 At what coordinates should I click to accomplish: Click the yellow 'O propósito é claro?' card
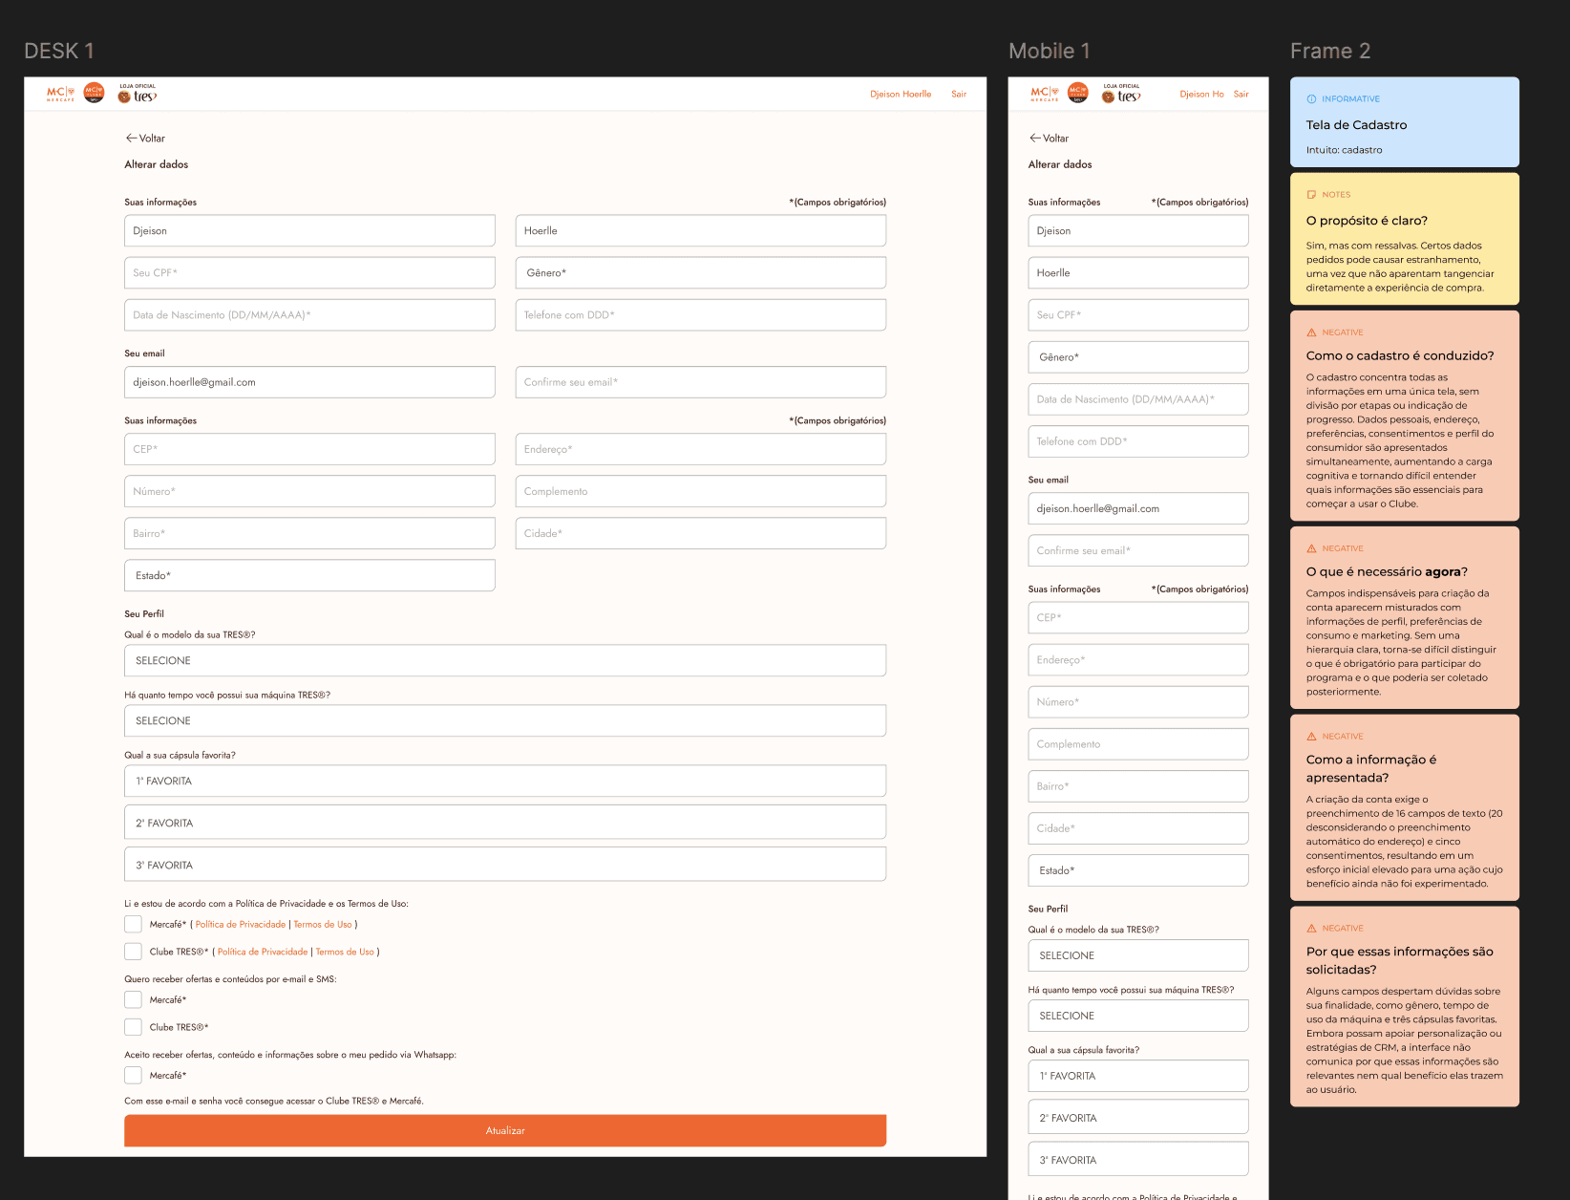[1404, 239]
